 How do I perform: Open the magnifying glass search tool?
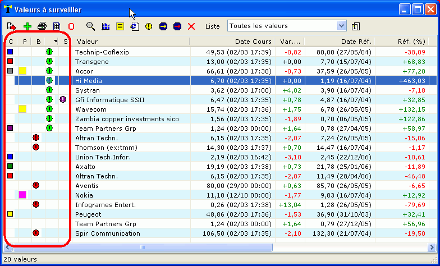tap(91, 26)
